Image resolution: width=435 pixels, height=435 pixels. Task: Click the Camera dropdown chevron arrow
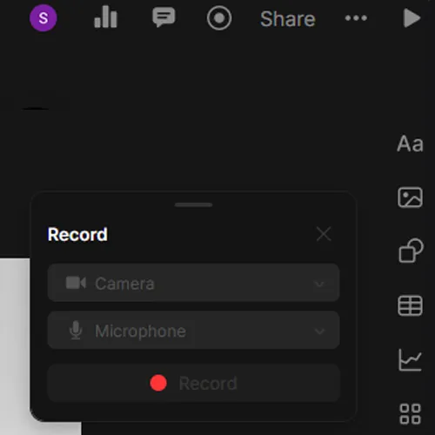click(319, 284)
